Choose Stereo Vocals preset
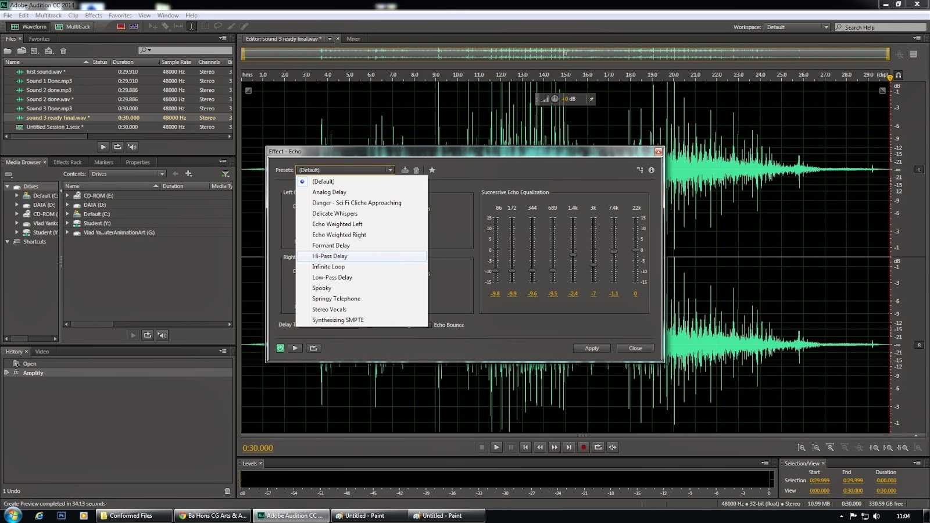The height and width of the screenshot is (523, 930). pyautogui.click(x=362, y=309)
